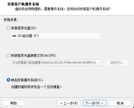Open 帮助 help button
Image resolution: width=134 pixels, height=108 pixels.
tap(14, 103)
